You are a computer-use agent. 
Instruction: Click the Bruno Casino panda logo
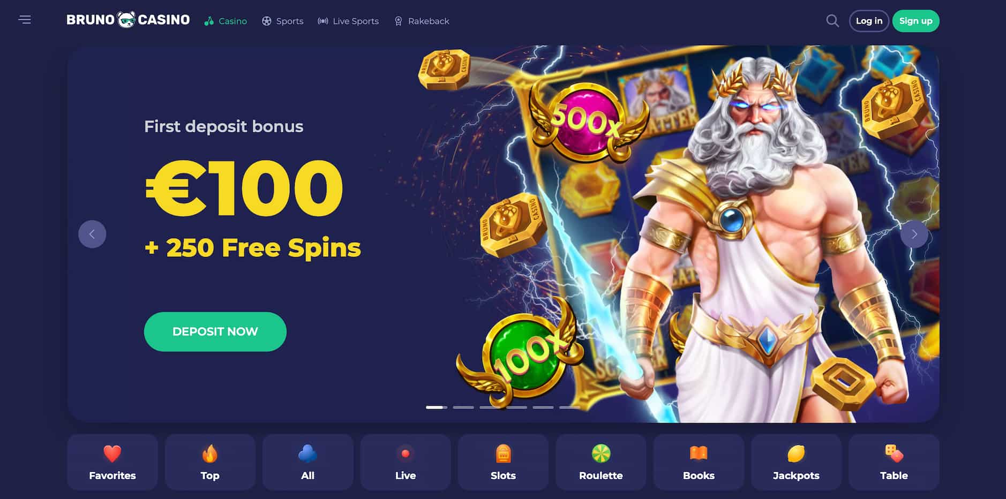[128, 20]
